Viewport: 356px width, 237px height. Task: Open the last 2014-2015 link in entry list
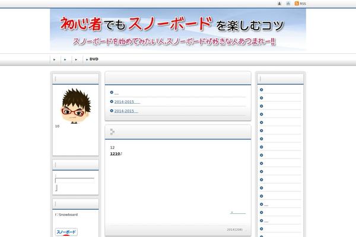click(126, 111)
